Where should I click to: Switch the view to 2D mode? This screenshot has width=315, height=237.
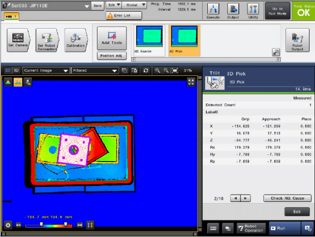pos(8,70)
